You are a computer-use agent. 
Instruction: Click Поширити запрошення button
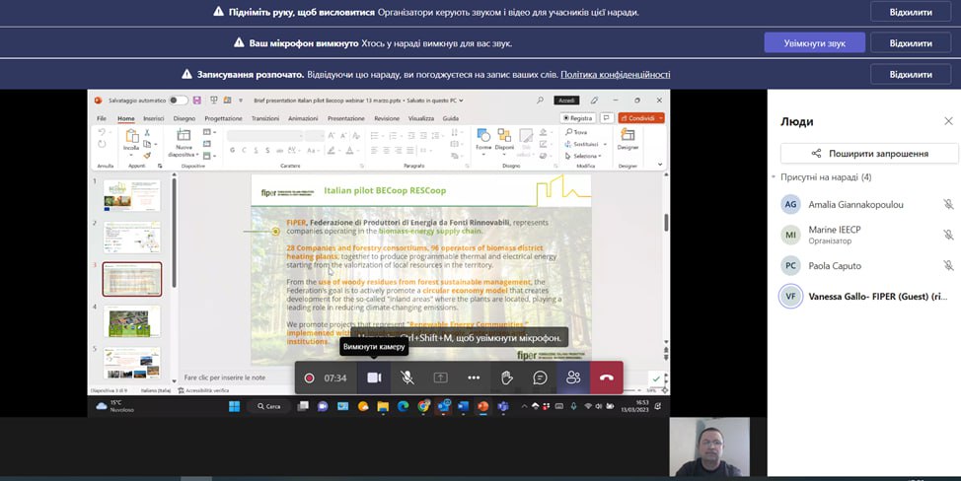(869, 153)
